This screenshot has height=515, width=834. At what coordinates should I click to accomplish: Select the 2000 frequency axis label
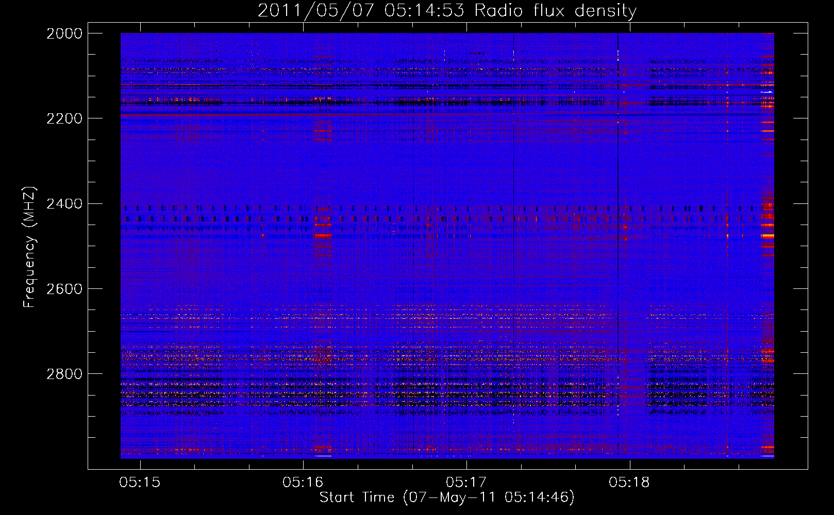pyautogui.click(x=64, y=33)
